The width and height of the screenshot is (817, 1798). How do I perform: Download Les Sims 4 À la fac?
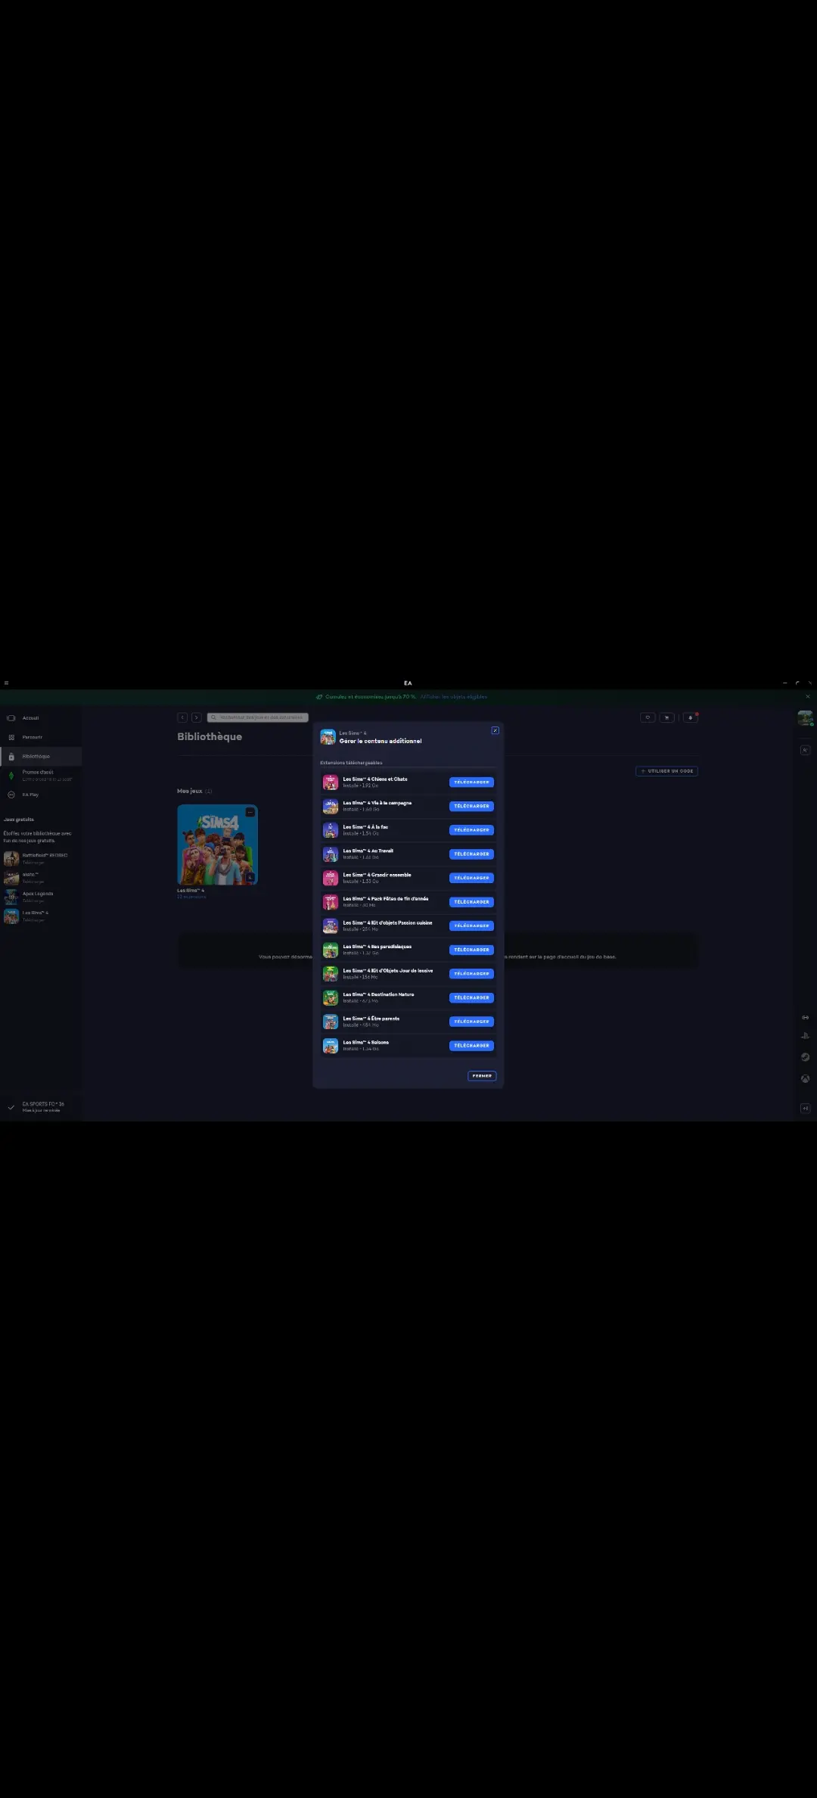471,830
